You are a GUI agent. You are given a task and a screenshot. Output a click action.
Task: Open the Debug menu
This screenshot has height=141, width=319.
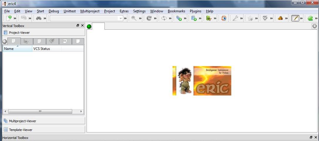54,11
